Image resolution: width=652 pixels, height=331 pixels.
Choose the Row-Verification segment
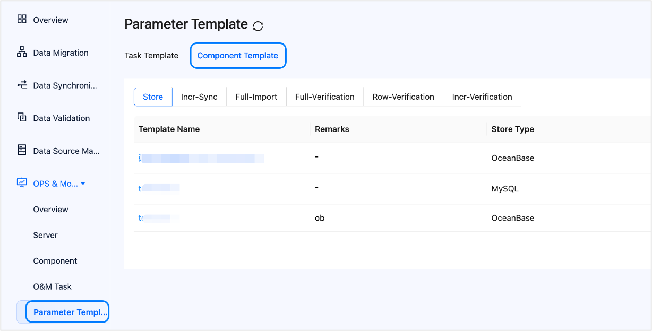(x=403, y=97)
